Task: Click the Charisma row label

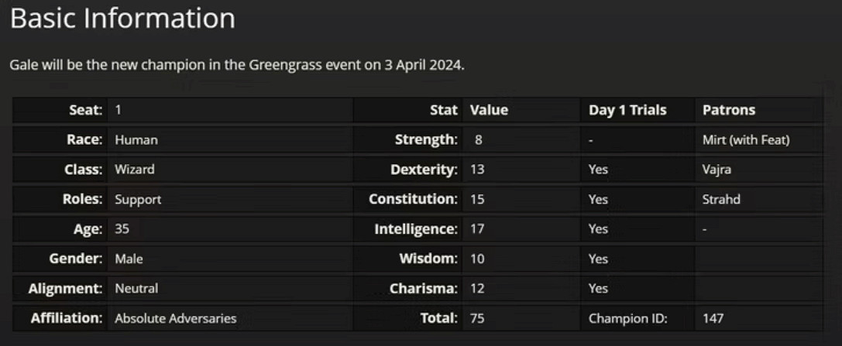Action: (x=424, y=288)
